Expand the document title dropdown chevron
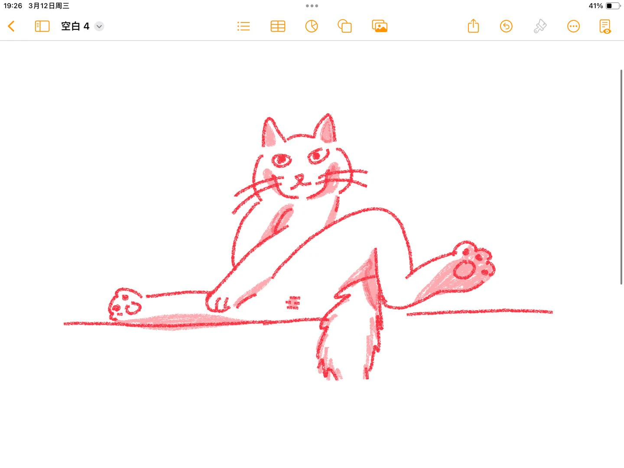624x468 pixels. 99,26
